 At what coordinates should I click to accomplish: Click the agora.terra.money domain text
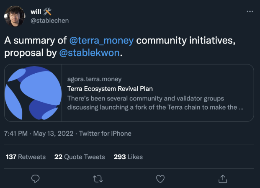click(x=94, y=79)
